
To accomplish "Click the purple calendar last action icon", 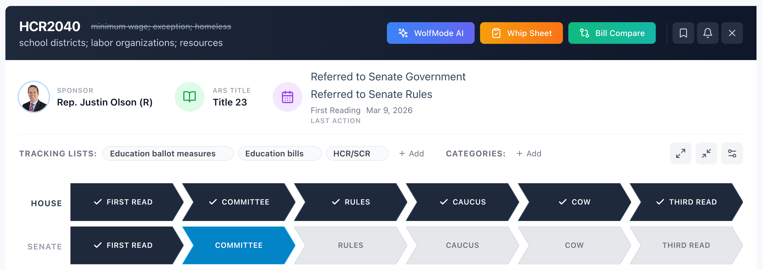I will click(x=287, y=97).
